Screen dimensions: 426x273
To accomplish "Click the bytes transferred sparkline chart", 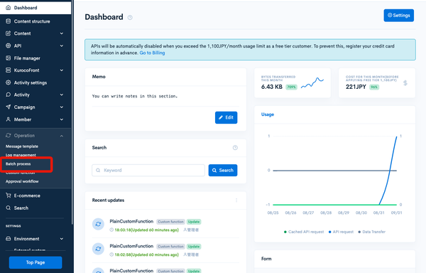I will [312, 82].
